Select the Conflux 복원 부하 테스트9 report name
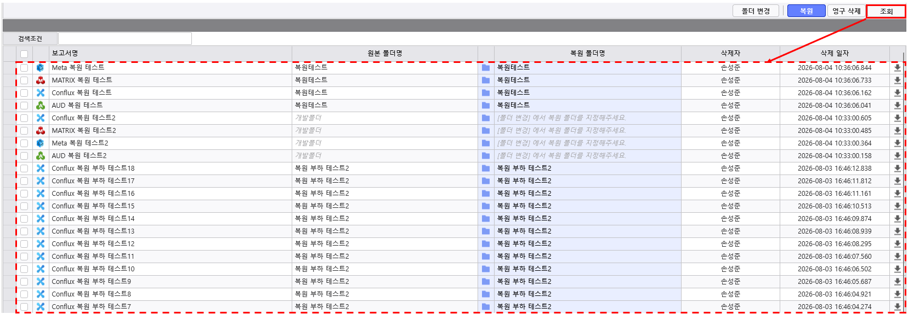 [92, 282]
